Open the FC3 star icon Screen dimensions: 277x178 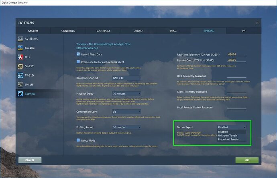coord(20,57)
